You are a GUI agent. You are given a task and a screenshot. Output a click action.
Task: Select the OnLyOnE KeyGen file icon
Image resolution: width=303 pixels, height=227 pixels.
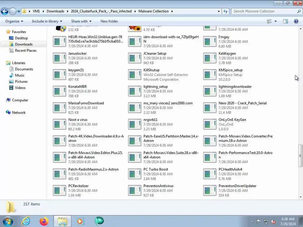210,124
